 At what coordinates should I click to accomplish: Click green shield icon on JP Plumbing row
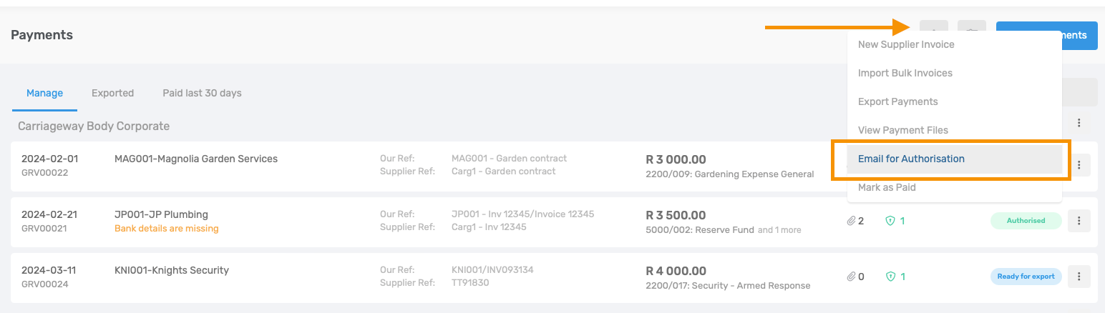click(890, 221)
